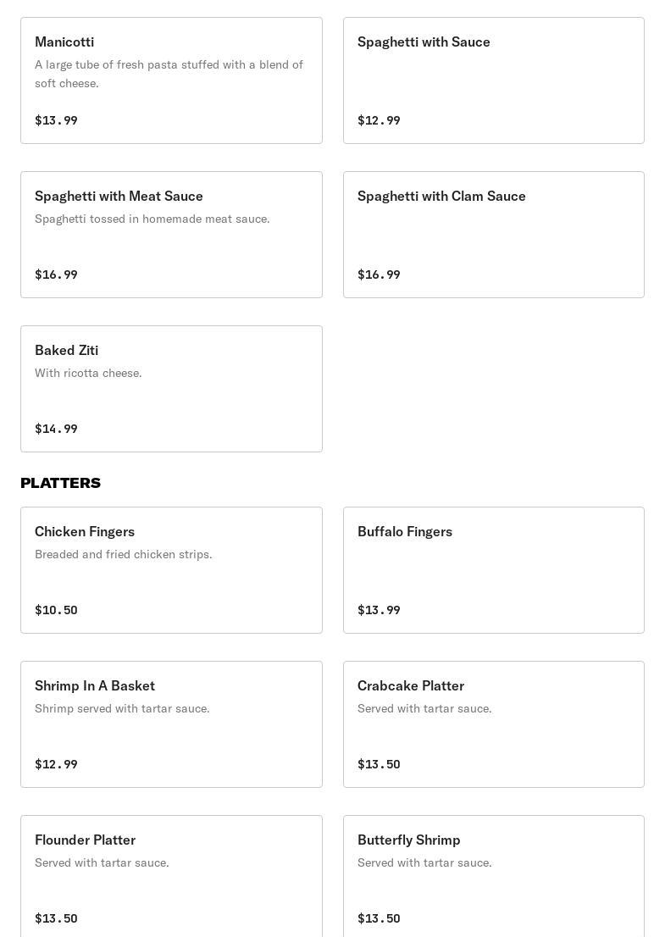Click the PLATTERS section heading
Viewport: 665px width, 937px height.
(60, 483)
